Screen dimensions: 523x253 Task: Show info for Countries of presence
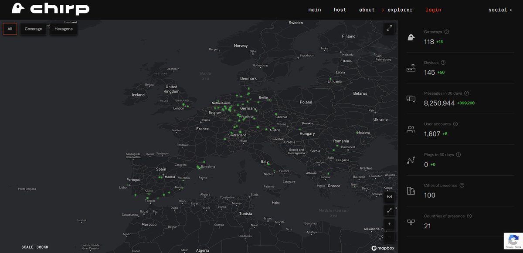coord(469,216)
